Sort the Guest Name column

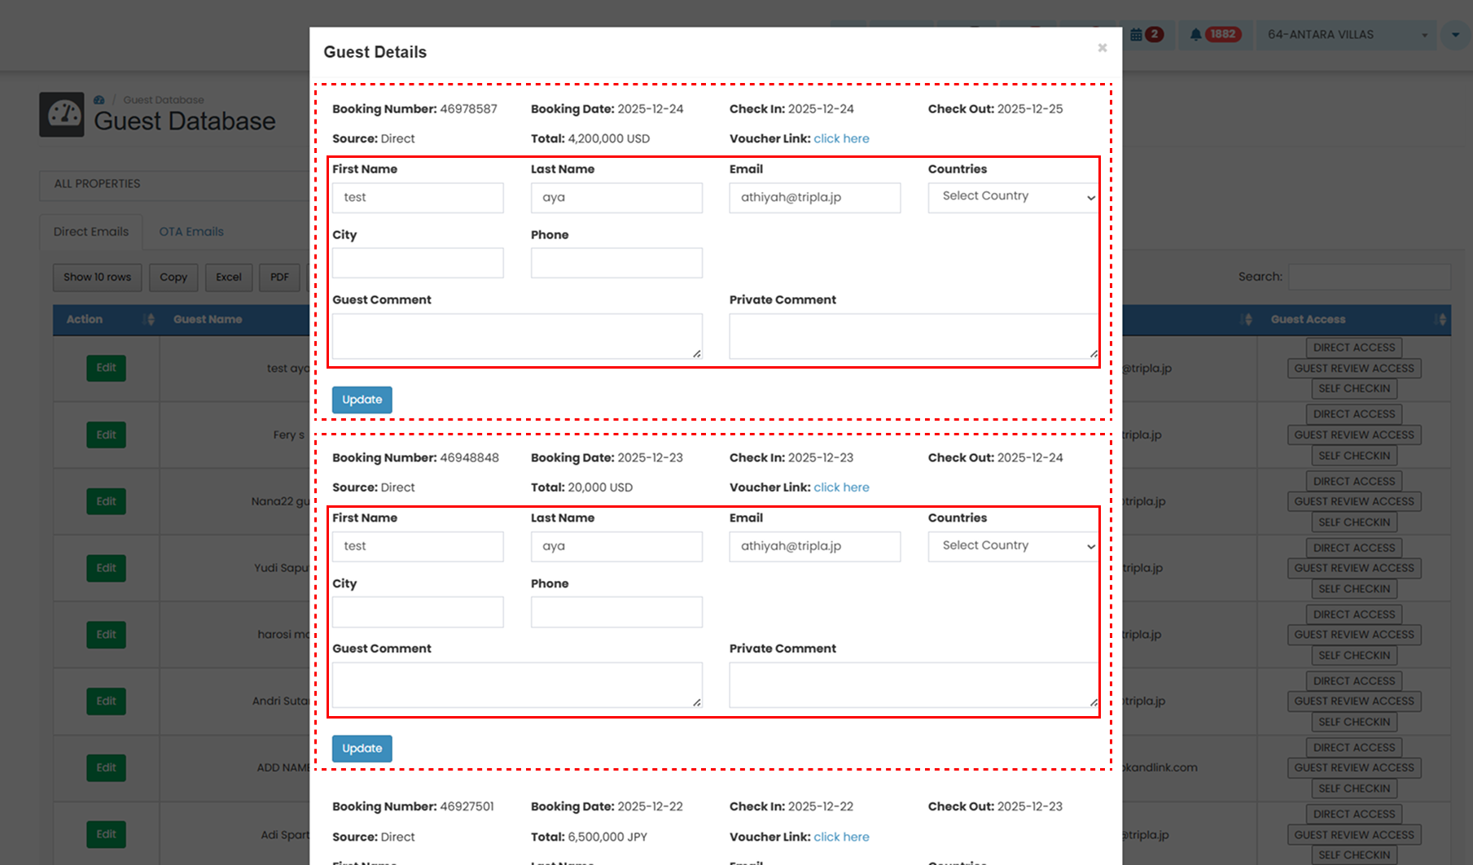coord(208,319)
